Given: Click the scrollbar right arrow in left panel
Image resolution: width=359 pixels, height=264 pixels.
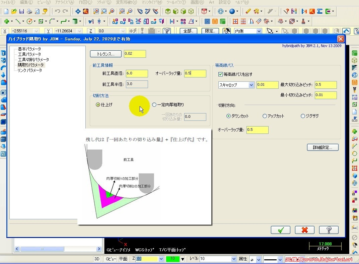Looking at the screenshot, I should pyautogui.click(x=99, y=249).
